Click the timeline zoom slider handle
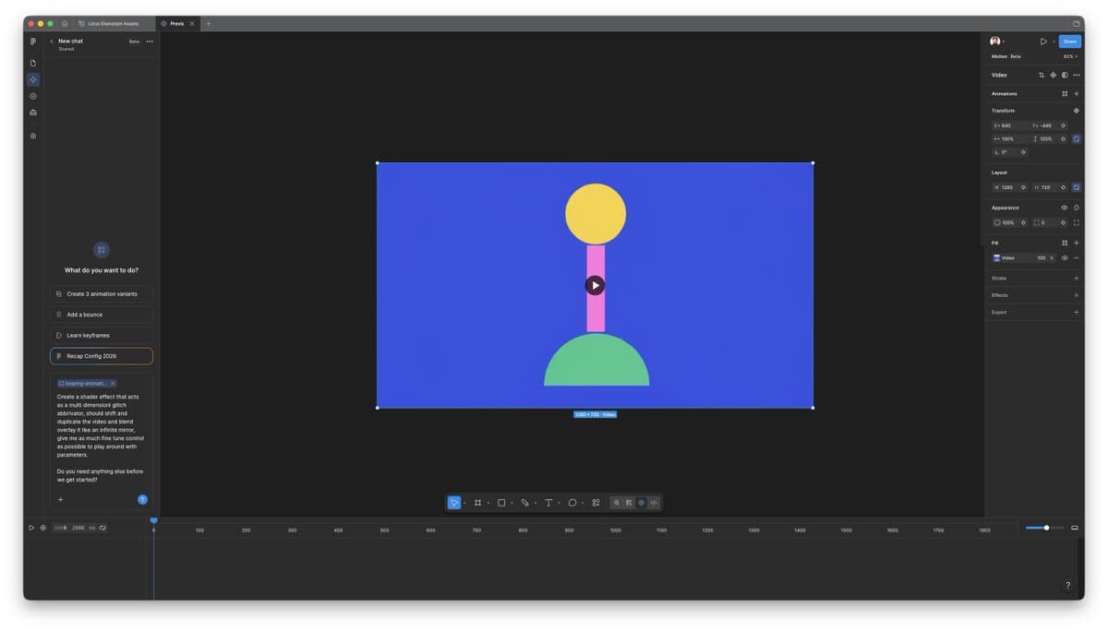This screenshot has width=1108, height=631. tap(1046, 528)
